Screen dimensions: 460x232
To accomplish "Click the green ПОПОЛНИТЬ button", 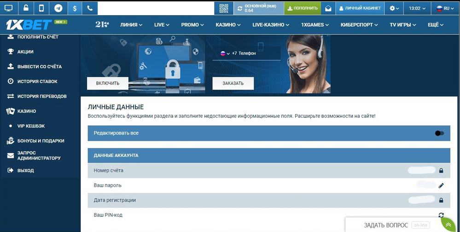I will point(303,8).
